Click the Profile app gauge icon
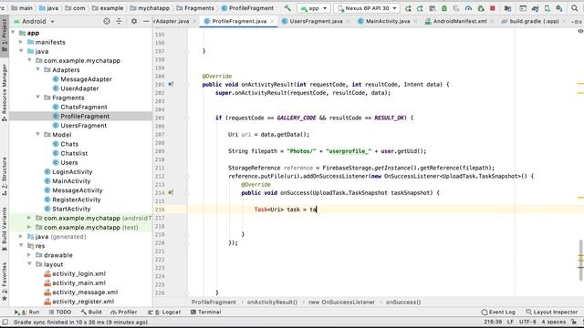 pos(468,8)
